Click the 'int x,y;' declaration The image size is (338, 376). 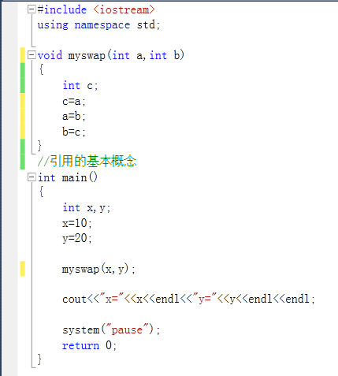coord(87,208)
